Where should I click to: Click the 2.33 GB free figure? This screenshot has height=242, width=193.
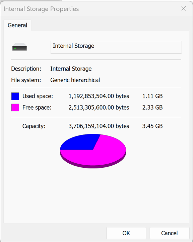152,108
